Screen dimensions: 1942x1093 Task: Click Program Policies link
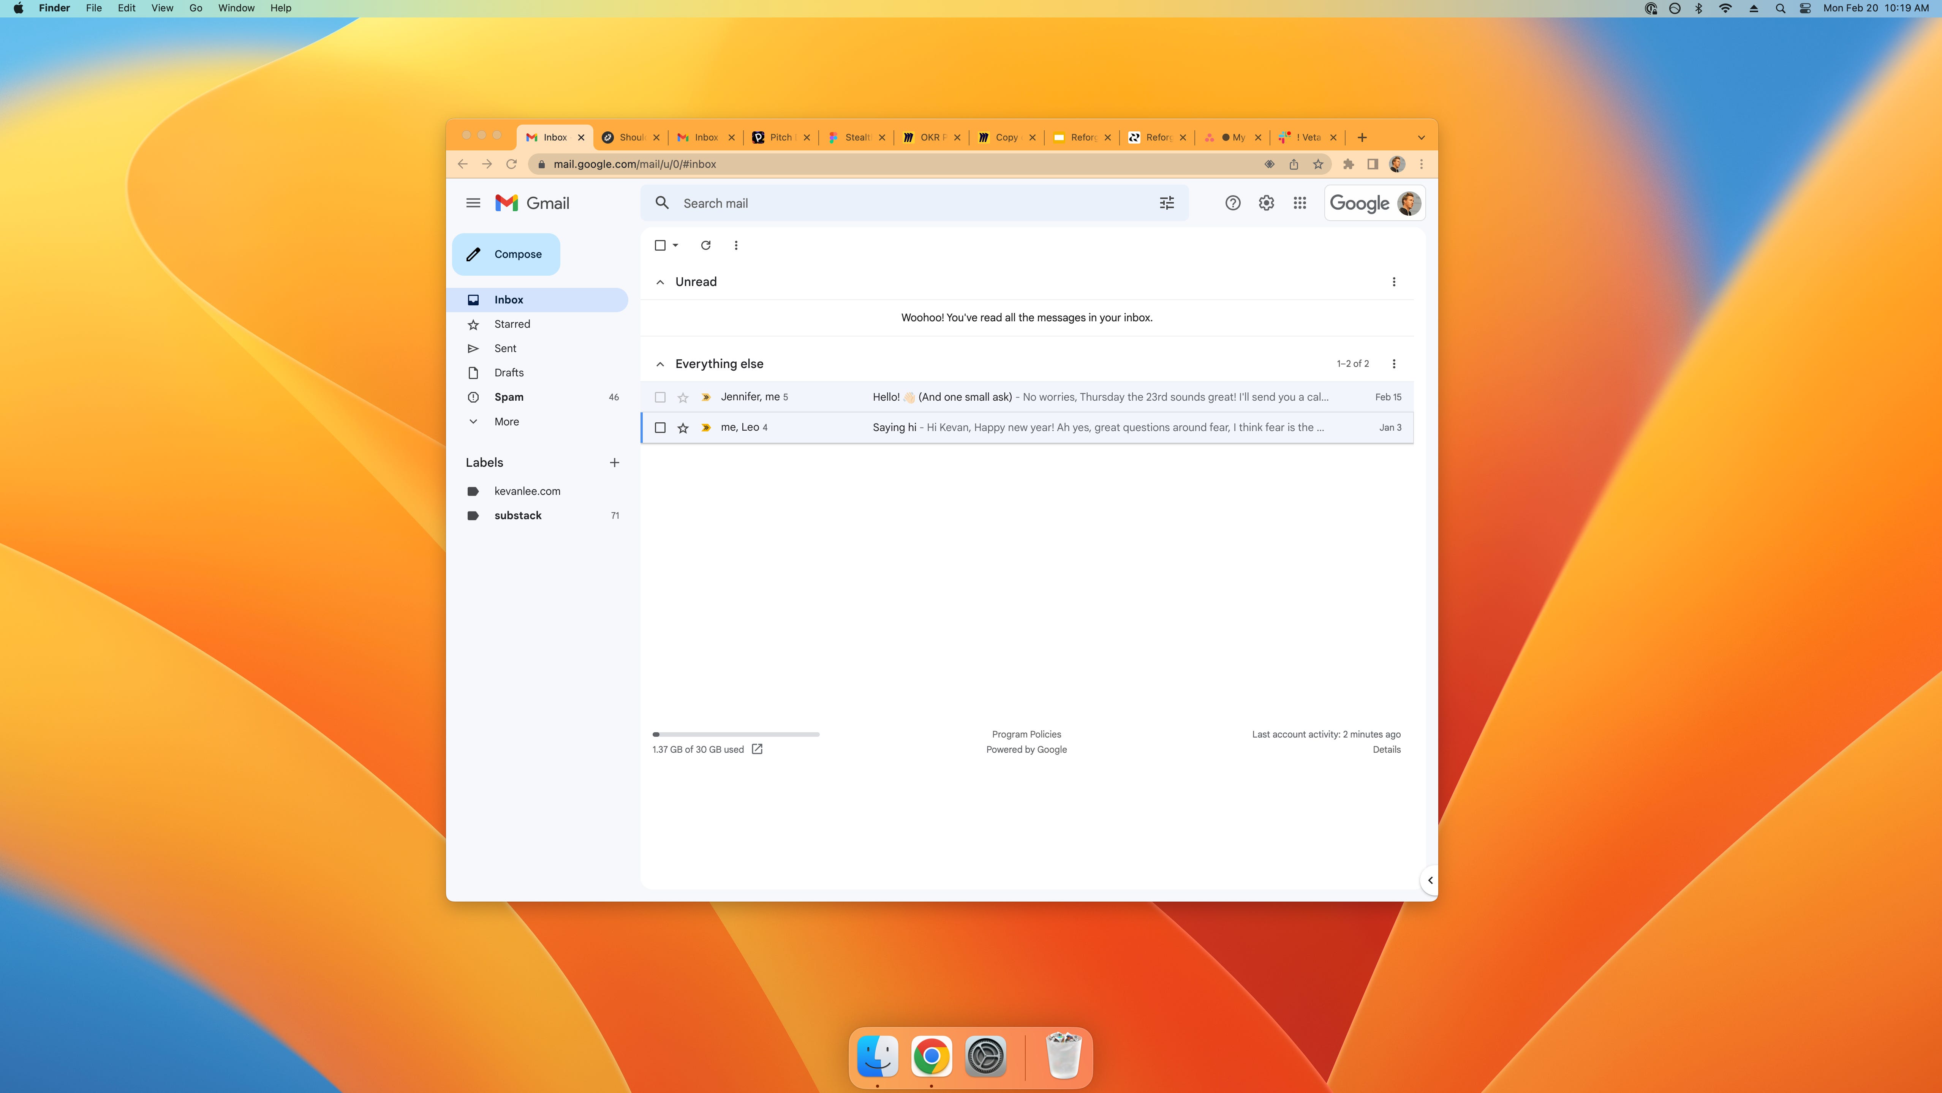[1026, 734]
